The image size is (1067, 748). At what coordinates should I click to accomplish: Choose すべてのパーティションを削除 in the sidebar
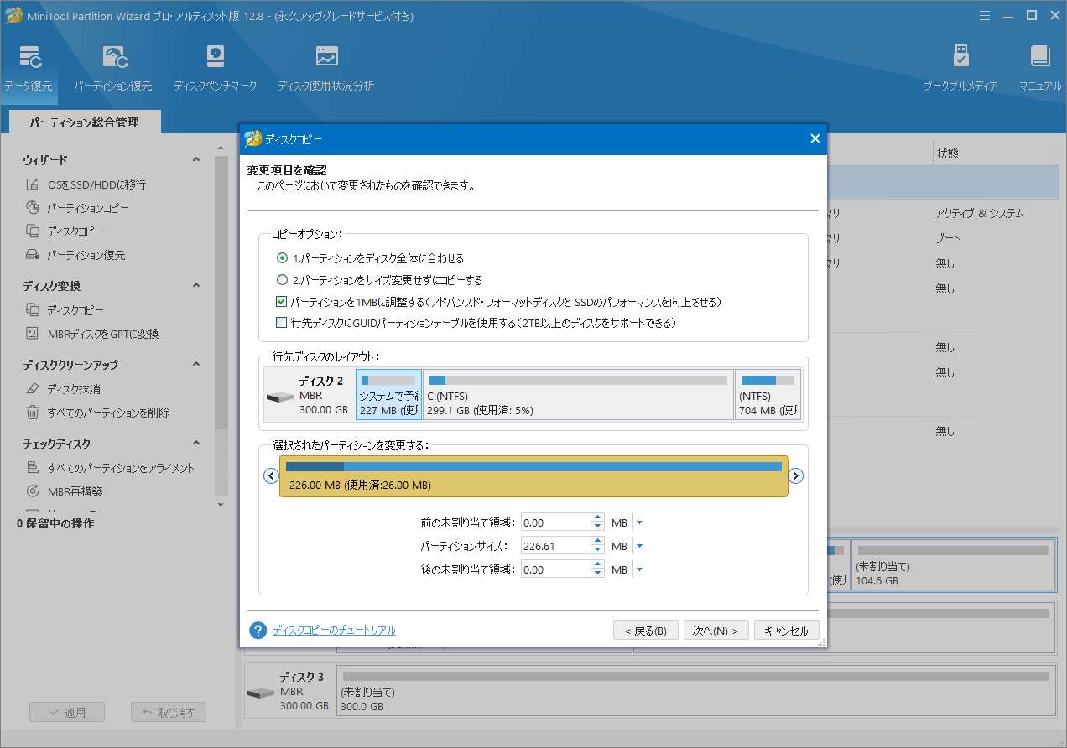point(109,413)
